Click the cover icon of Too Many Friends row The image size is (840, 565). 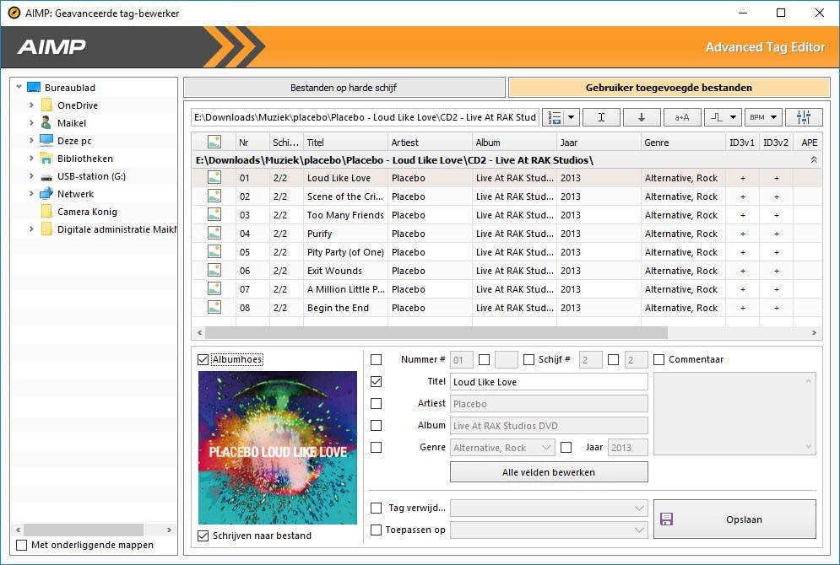[214, 214]
